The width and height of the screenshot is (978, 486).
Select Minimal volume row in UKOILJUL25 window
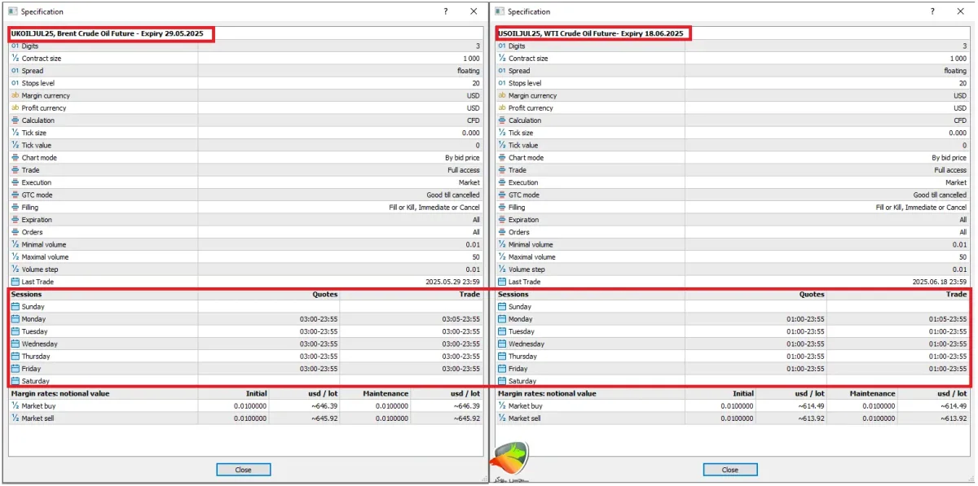[x=245, y=244]
